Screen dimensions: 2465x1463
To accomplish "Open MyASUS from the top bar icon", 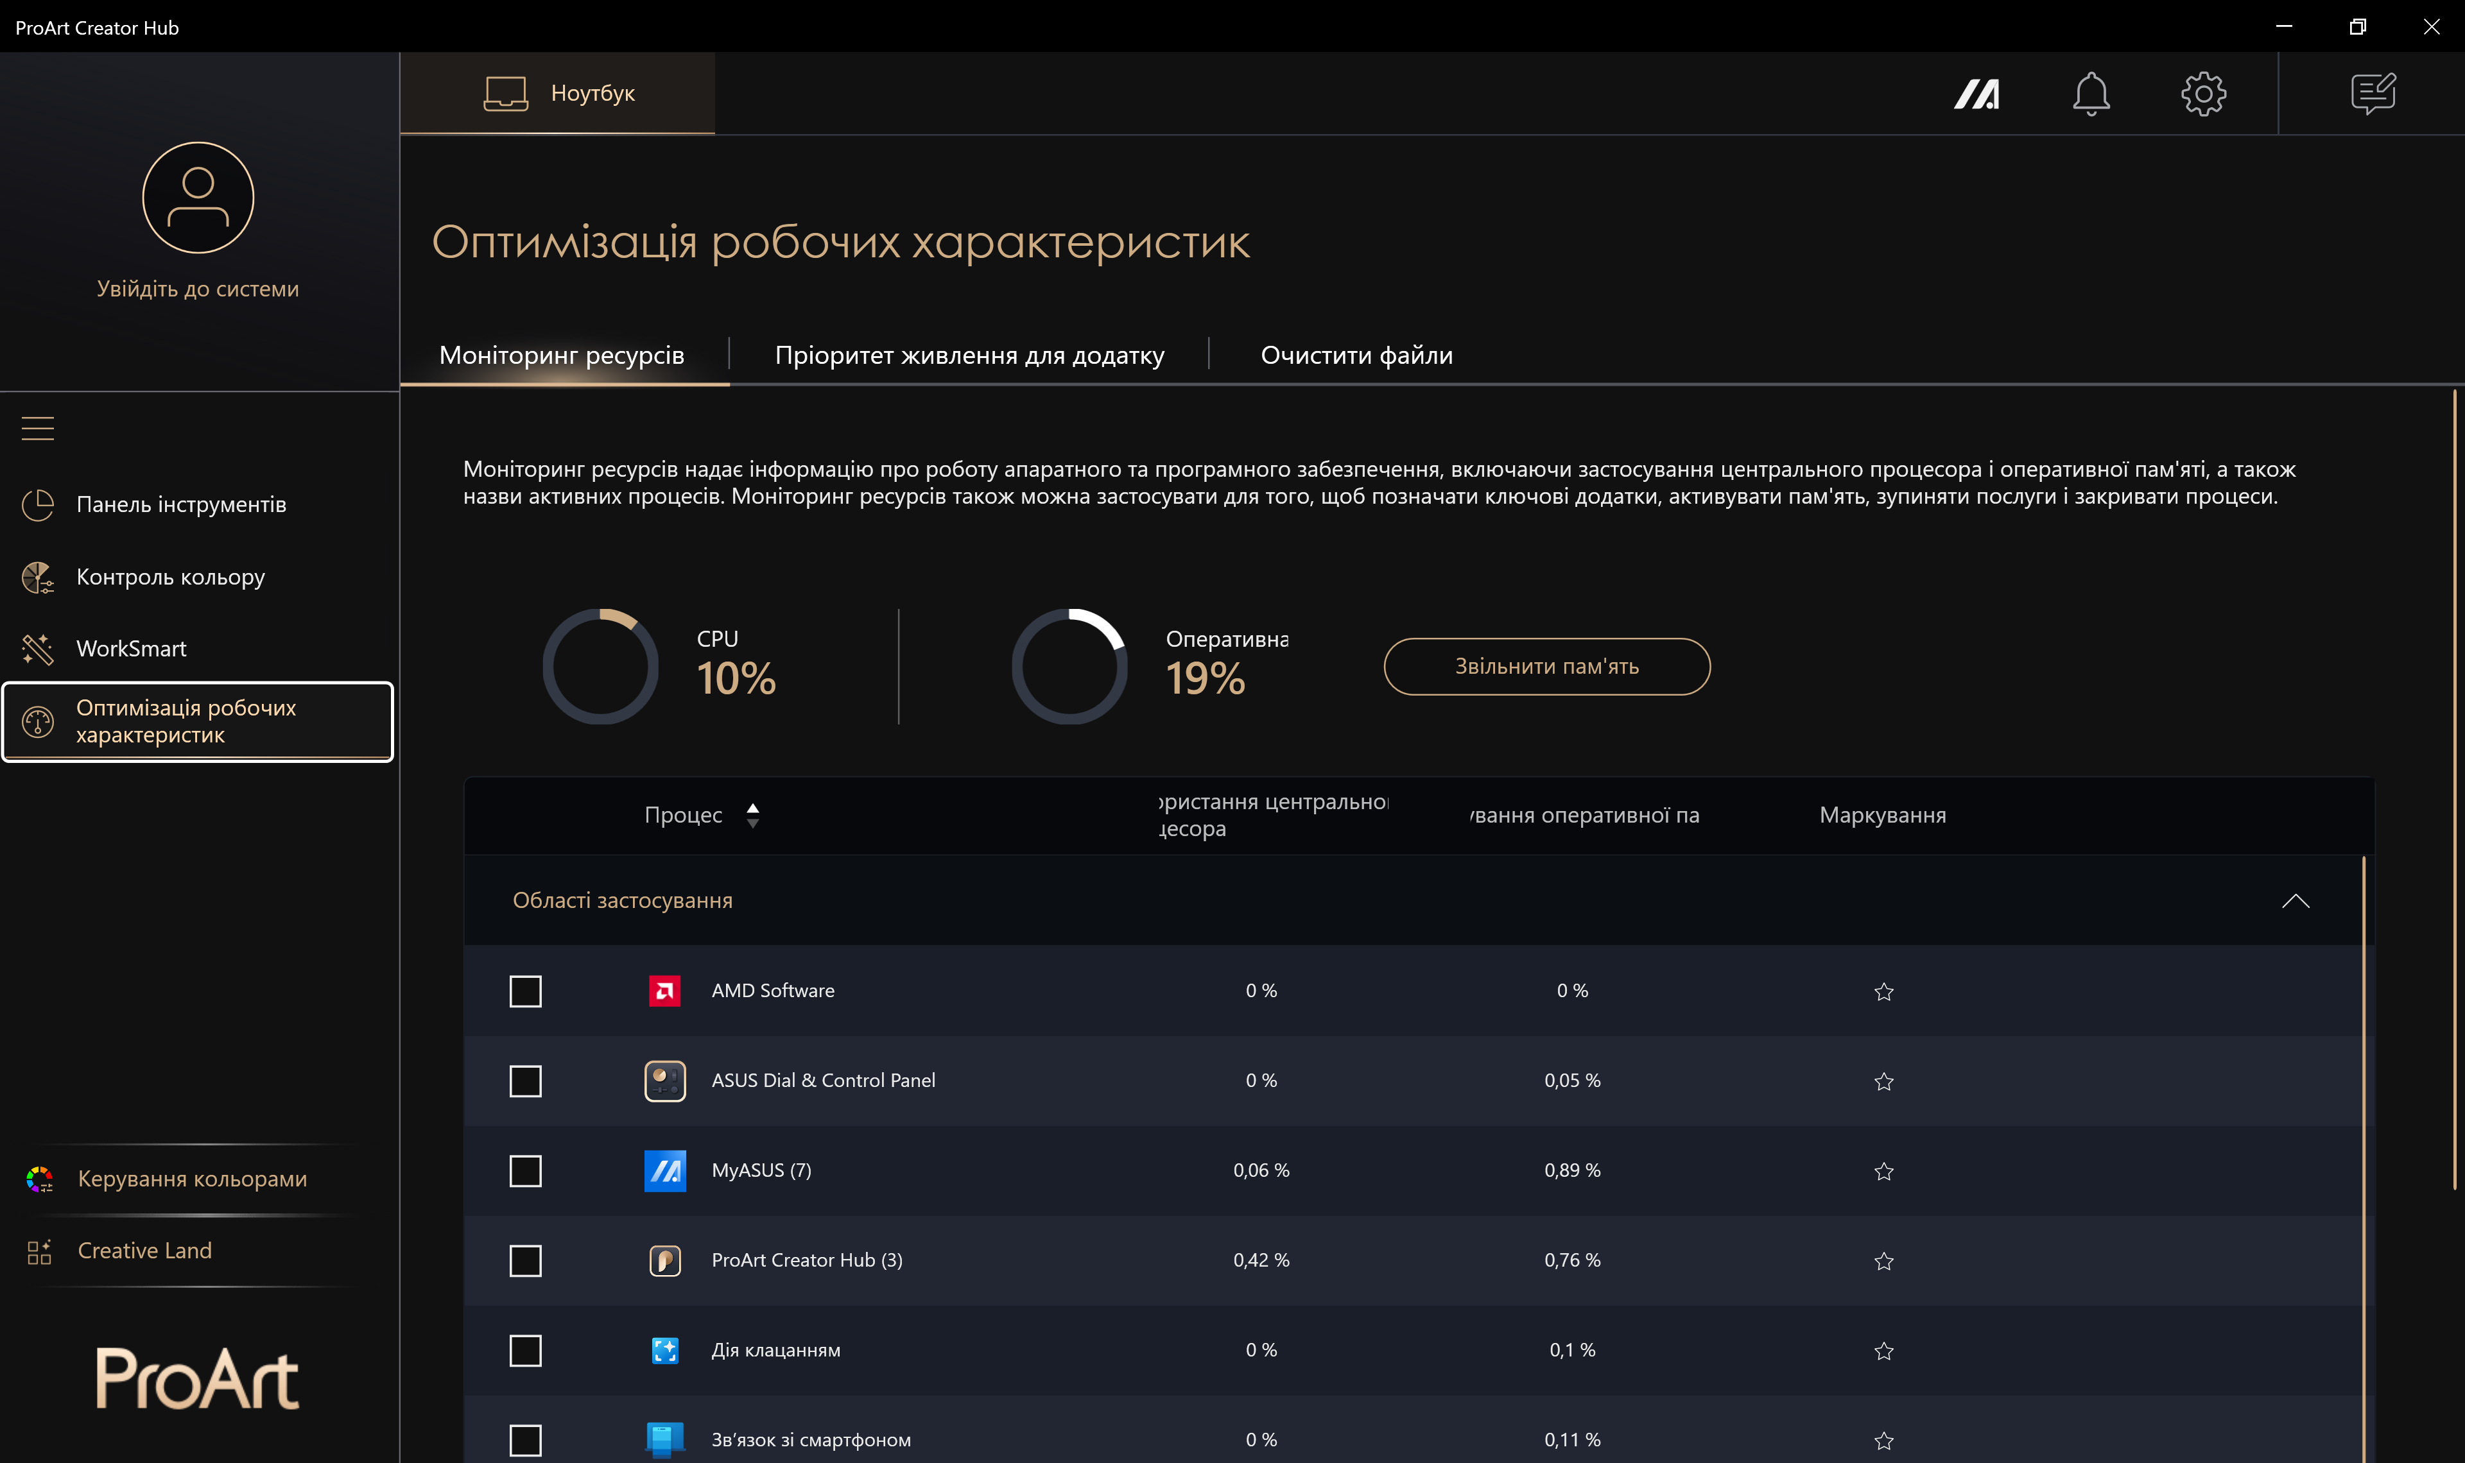I will [1976, 94].
